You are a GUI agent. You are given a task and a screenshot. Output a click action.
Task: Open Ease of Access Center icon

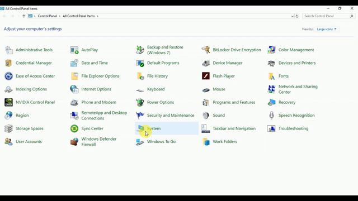click(9, 76)
